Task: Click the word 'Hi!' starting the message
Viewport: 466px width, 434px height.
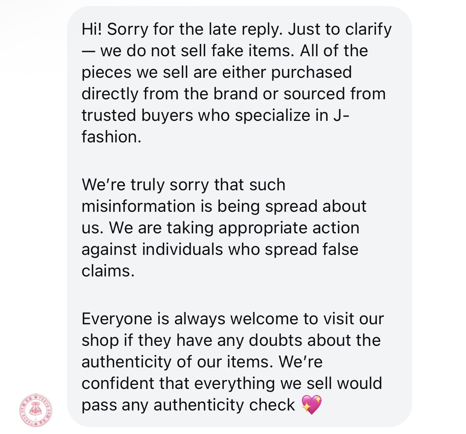Action: pyautogui.click(x=92, y=29)
